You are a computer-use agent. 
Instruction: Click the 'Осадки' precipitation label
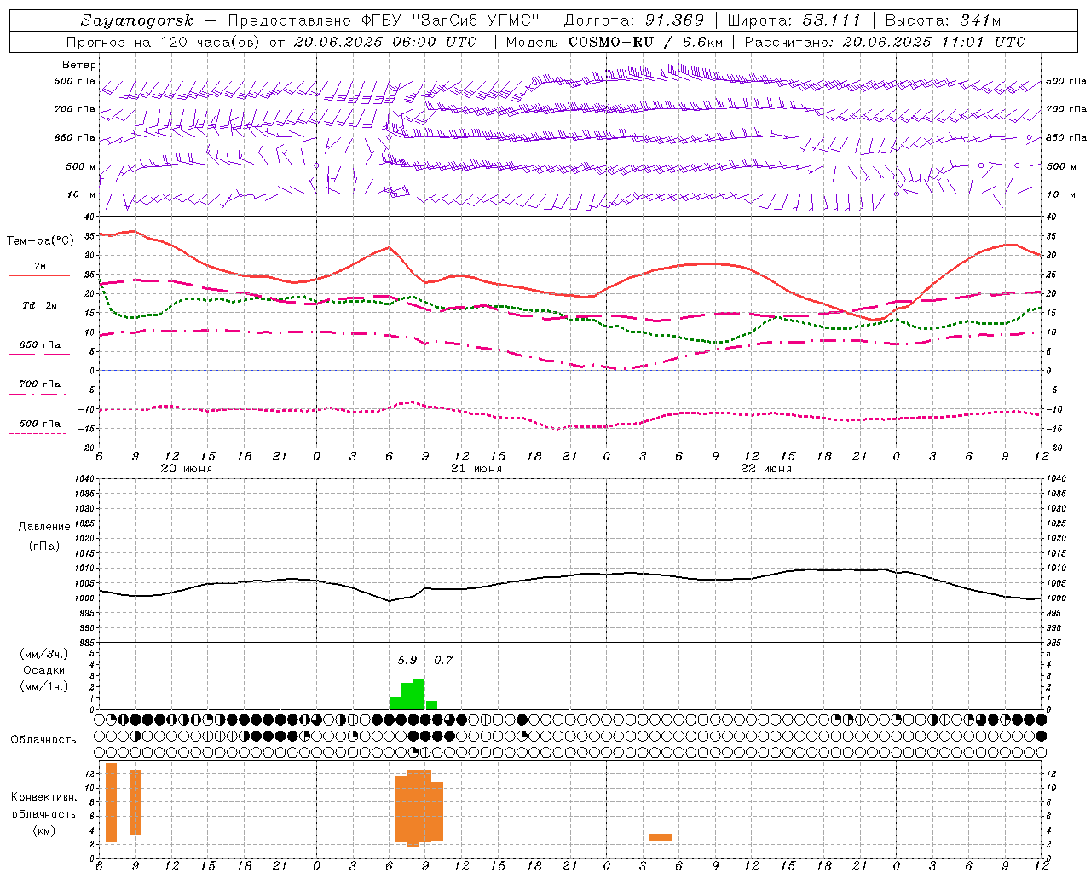tap(44, 670)
